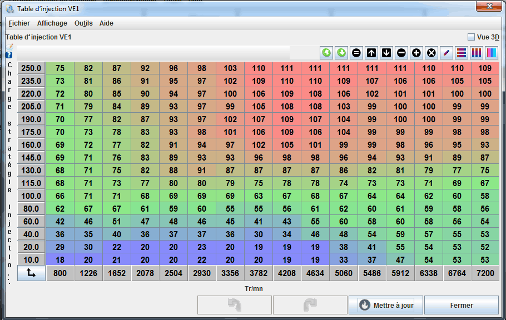This screenshot has height=320, width=506.
Task: Click the horizontal stripes icon
Action: [x=461, y=53]
